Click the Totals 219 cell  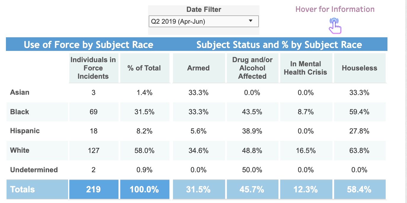coord(94,189)
